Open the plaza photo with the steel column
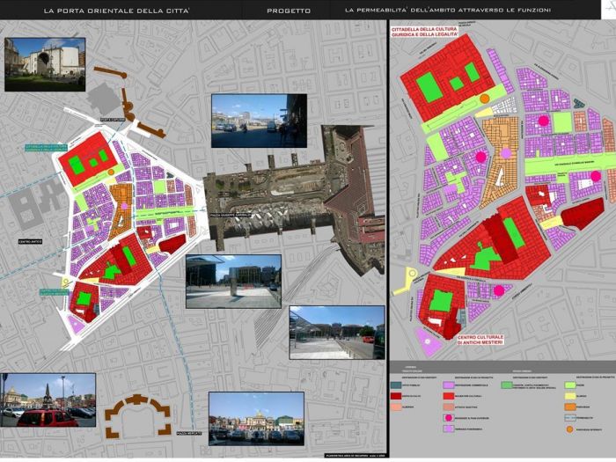The height and width of the screenshot is (462, 616). coord(233,282)
